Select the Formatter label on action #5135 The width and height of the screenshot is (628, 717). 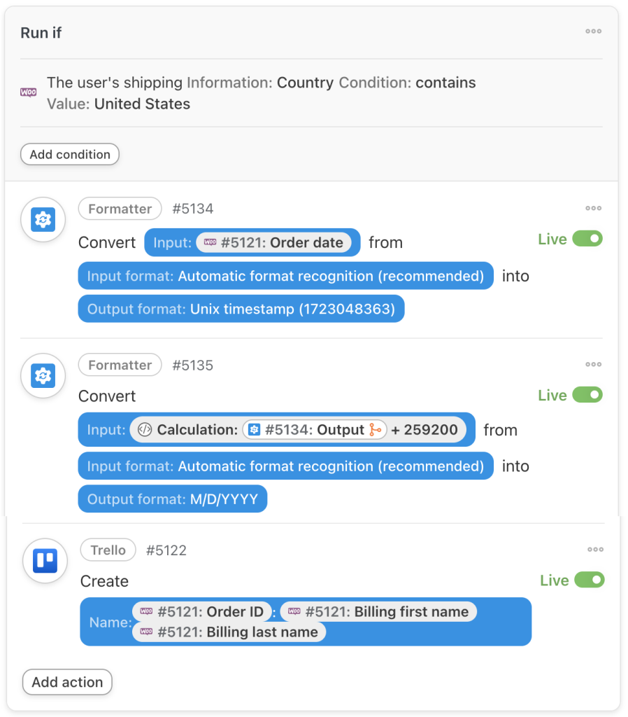point(120,365)
